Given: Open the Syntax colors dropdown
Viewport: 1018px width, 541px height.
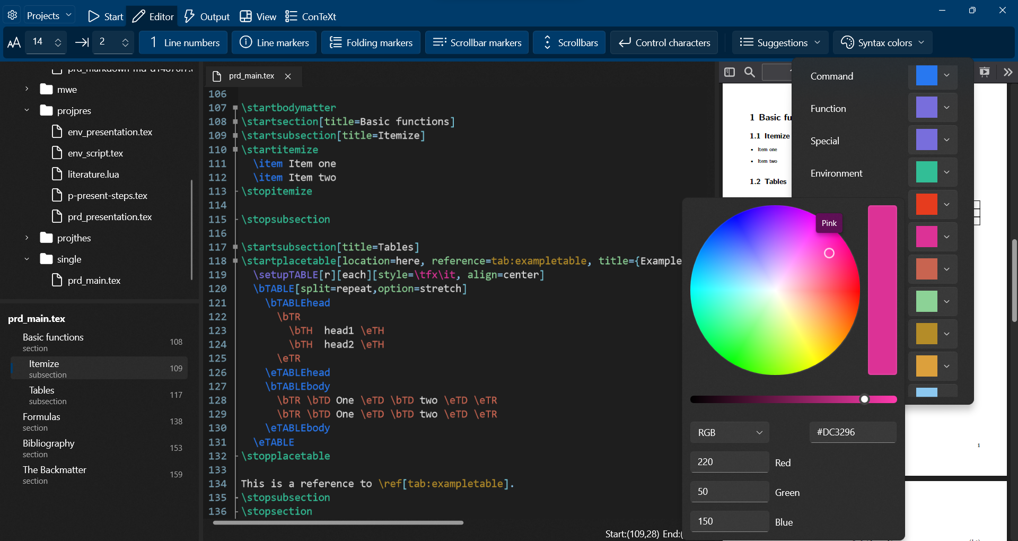Looking at the screenshot, I should [x=883, y=42].
